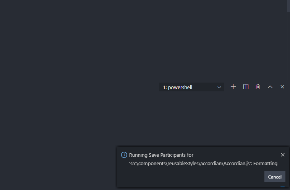Viewport: 290px width, 190px height.
Task: Split the terminal pane
Action: [x=246, y=87]
